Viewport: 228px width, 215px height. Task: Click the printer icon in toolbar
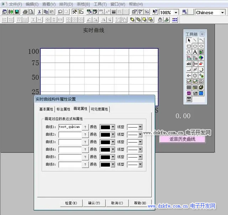pos(25,12)
